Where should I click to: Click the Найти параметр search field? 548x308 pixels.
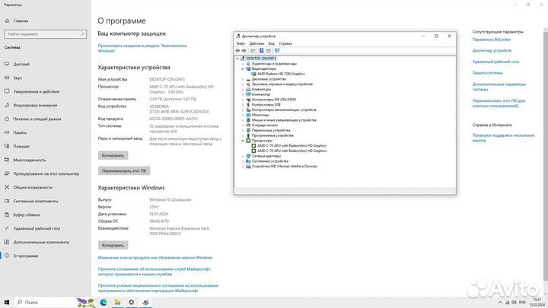[x=46, y=34]
